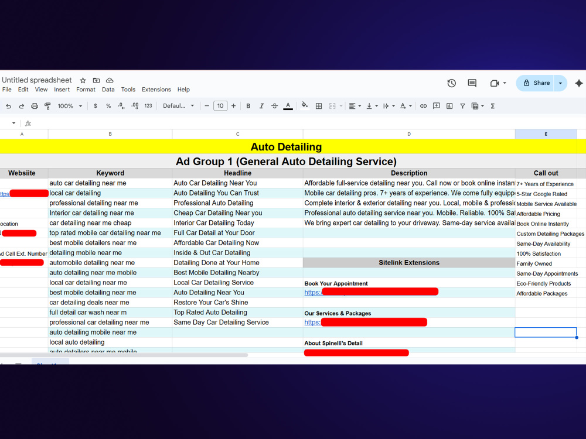Open the comments panel icon
Image resolution: width=586 pixels, height=439 pixels.
coord(472,83)
